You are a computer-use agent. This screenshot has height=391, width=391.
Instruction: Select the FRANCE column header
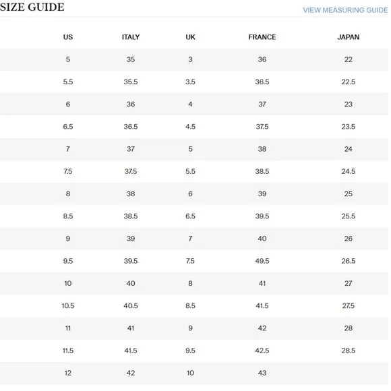262,37
